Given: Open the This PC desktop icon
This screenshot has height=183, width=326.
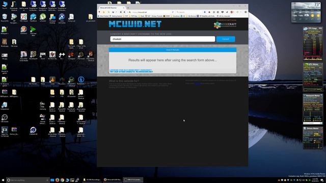Looking at the screenshot, I should coord(5,5).
